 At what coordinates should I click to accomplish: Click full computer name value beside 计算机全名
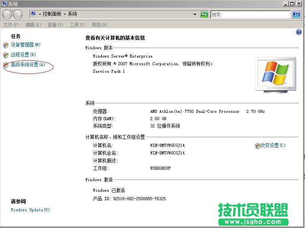tap(167, 153)
